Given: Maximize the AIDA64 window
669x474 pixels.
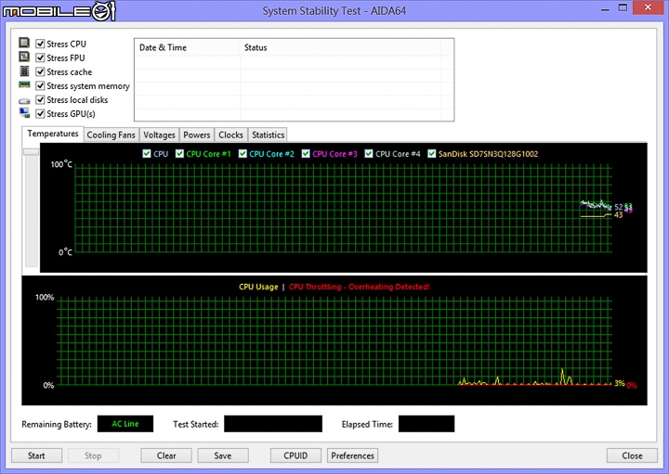Looking at the screenshot, I should (x=623, y=8).
